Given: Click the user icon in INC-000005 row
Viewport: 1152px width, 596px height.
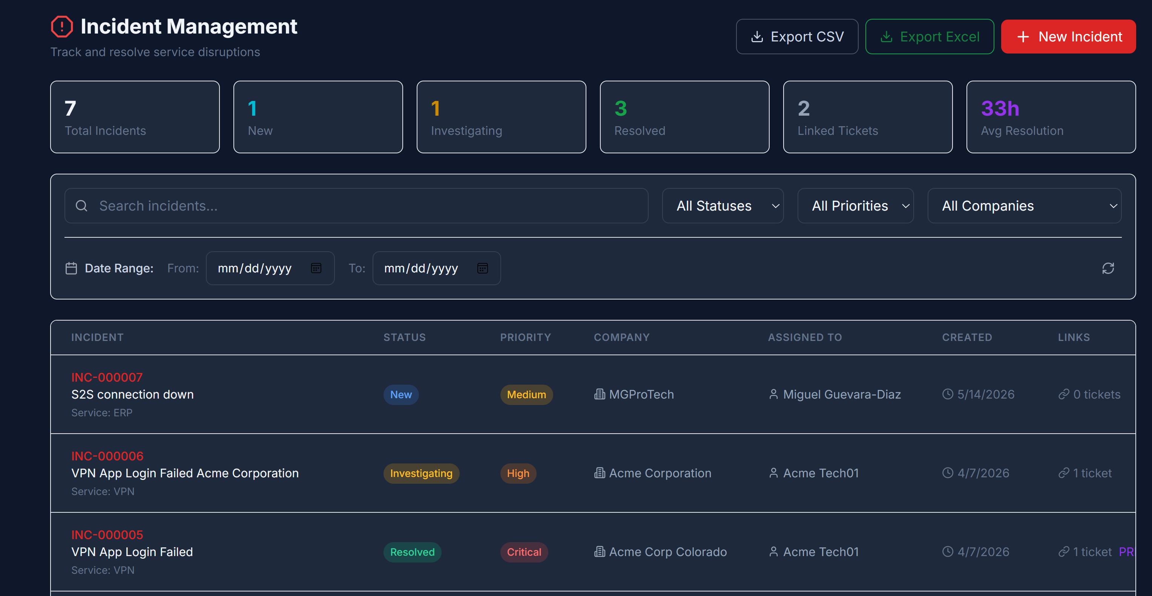Looking at the screenshot, I should click(773, 551).
